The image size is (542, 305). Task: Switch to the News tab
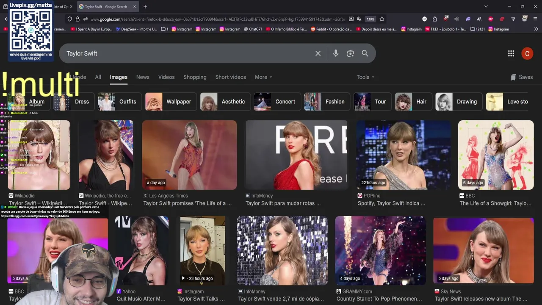143,77
